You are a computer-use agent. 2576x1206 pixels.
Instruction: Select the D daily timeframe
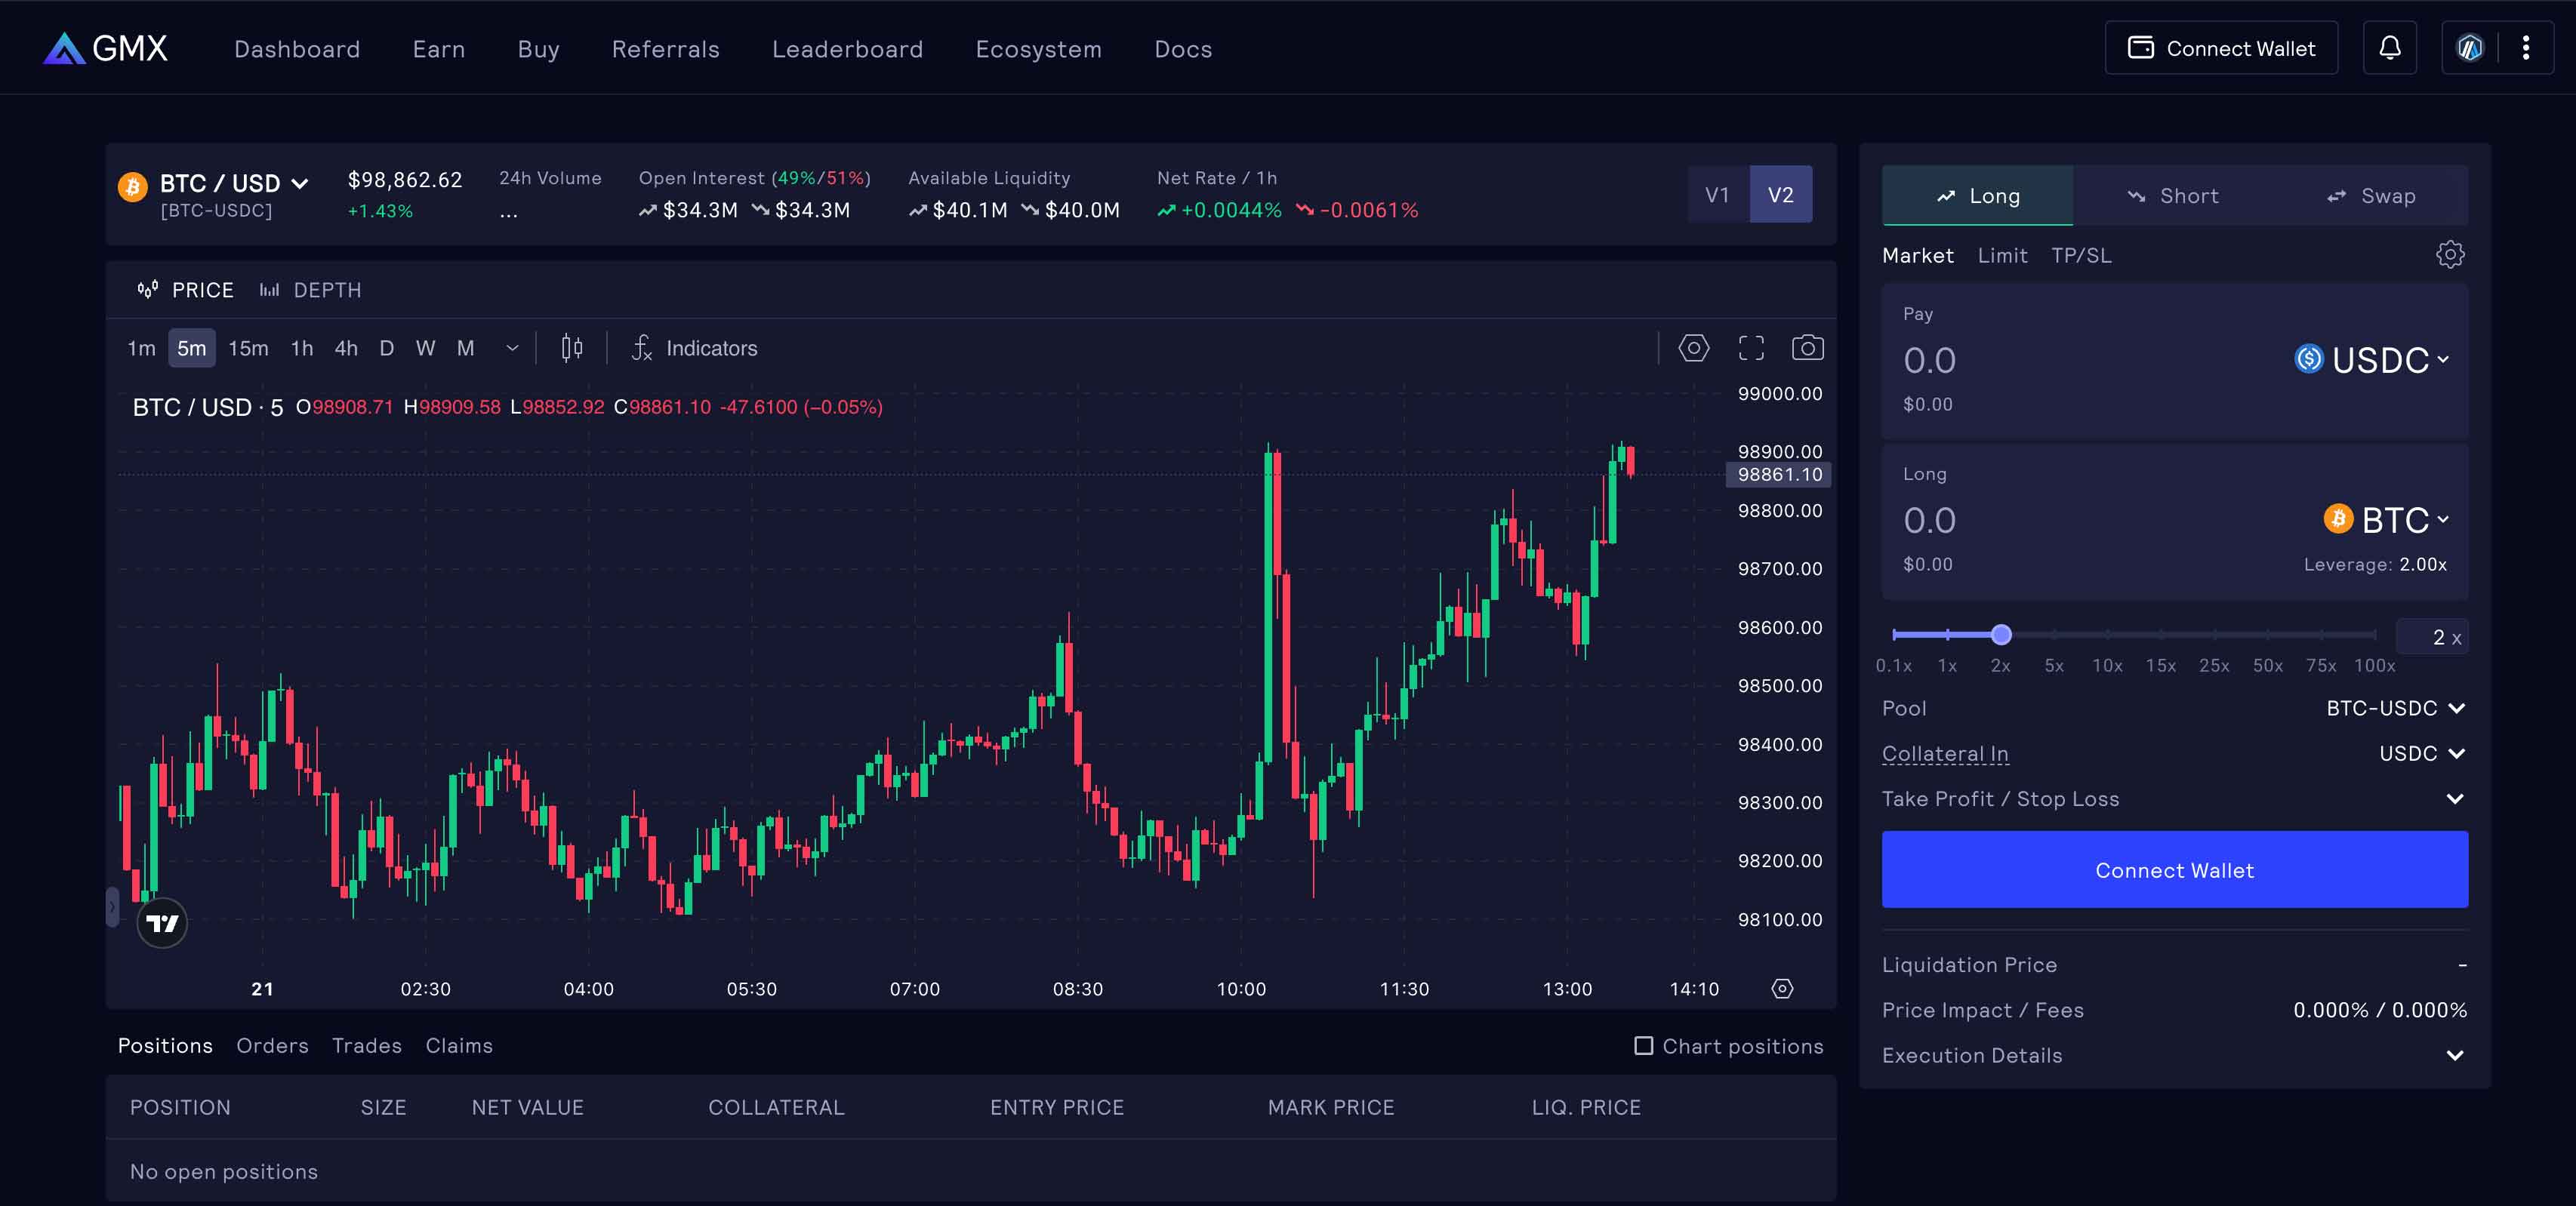point(387,347)
